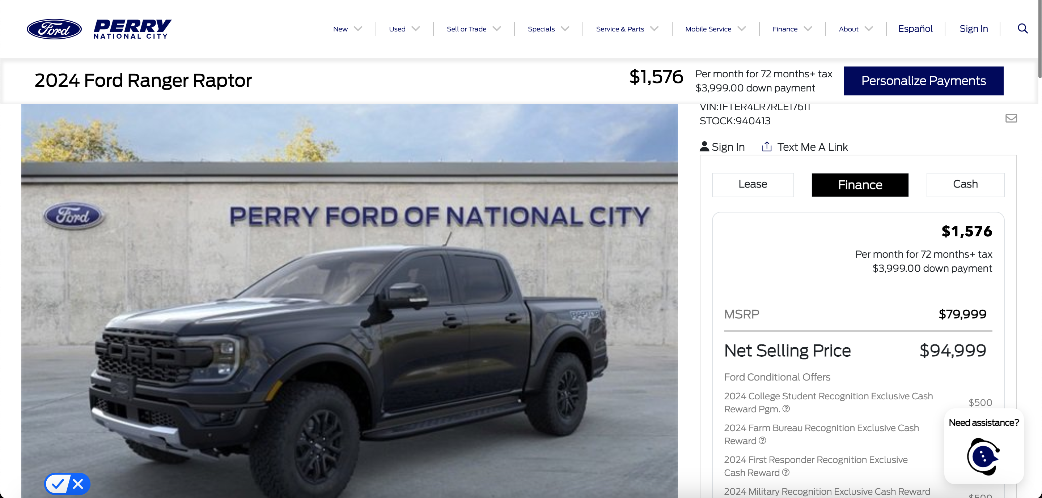
Task: Click the share icon beside Text Me A Link
Action: point(767,147)
